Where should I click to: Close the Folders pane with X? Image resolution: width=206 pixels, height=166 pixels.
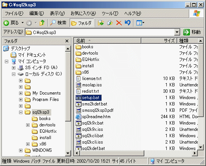(x=67, y=41)
